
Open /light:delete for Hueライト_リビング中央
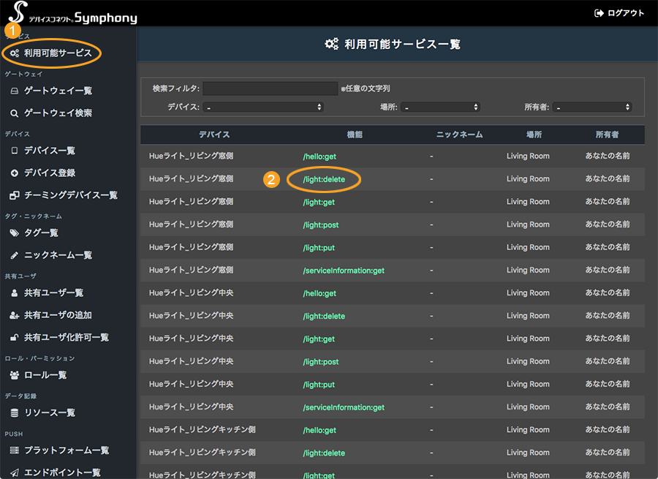tap(324, 316)
